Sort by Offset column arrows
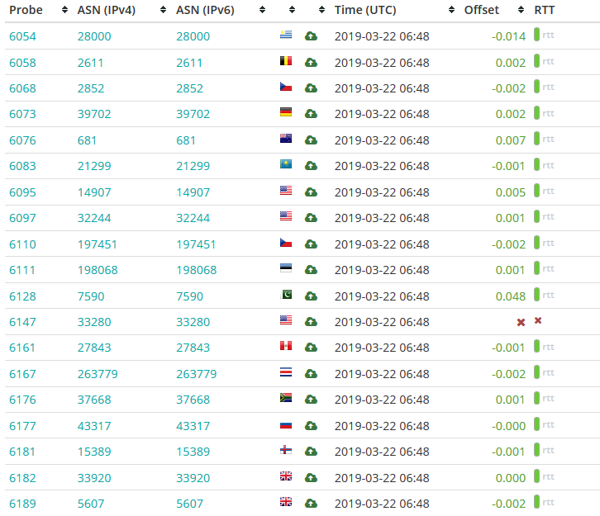 coord(521,10)
